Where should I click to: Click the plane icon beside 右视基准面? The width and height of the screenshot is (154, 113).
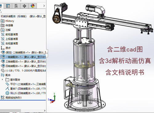3,43
